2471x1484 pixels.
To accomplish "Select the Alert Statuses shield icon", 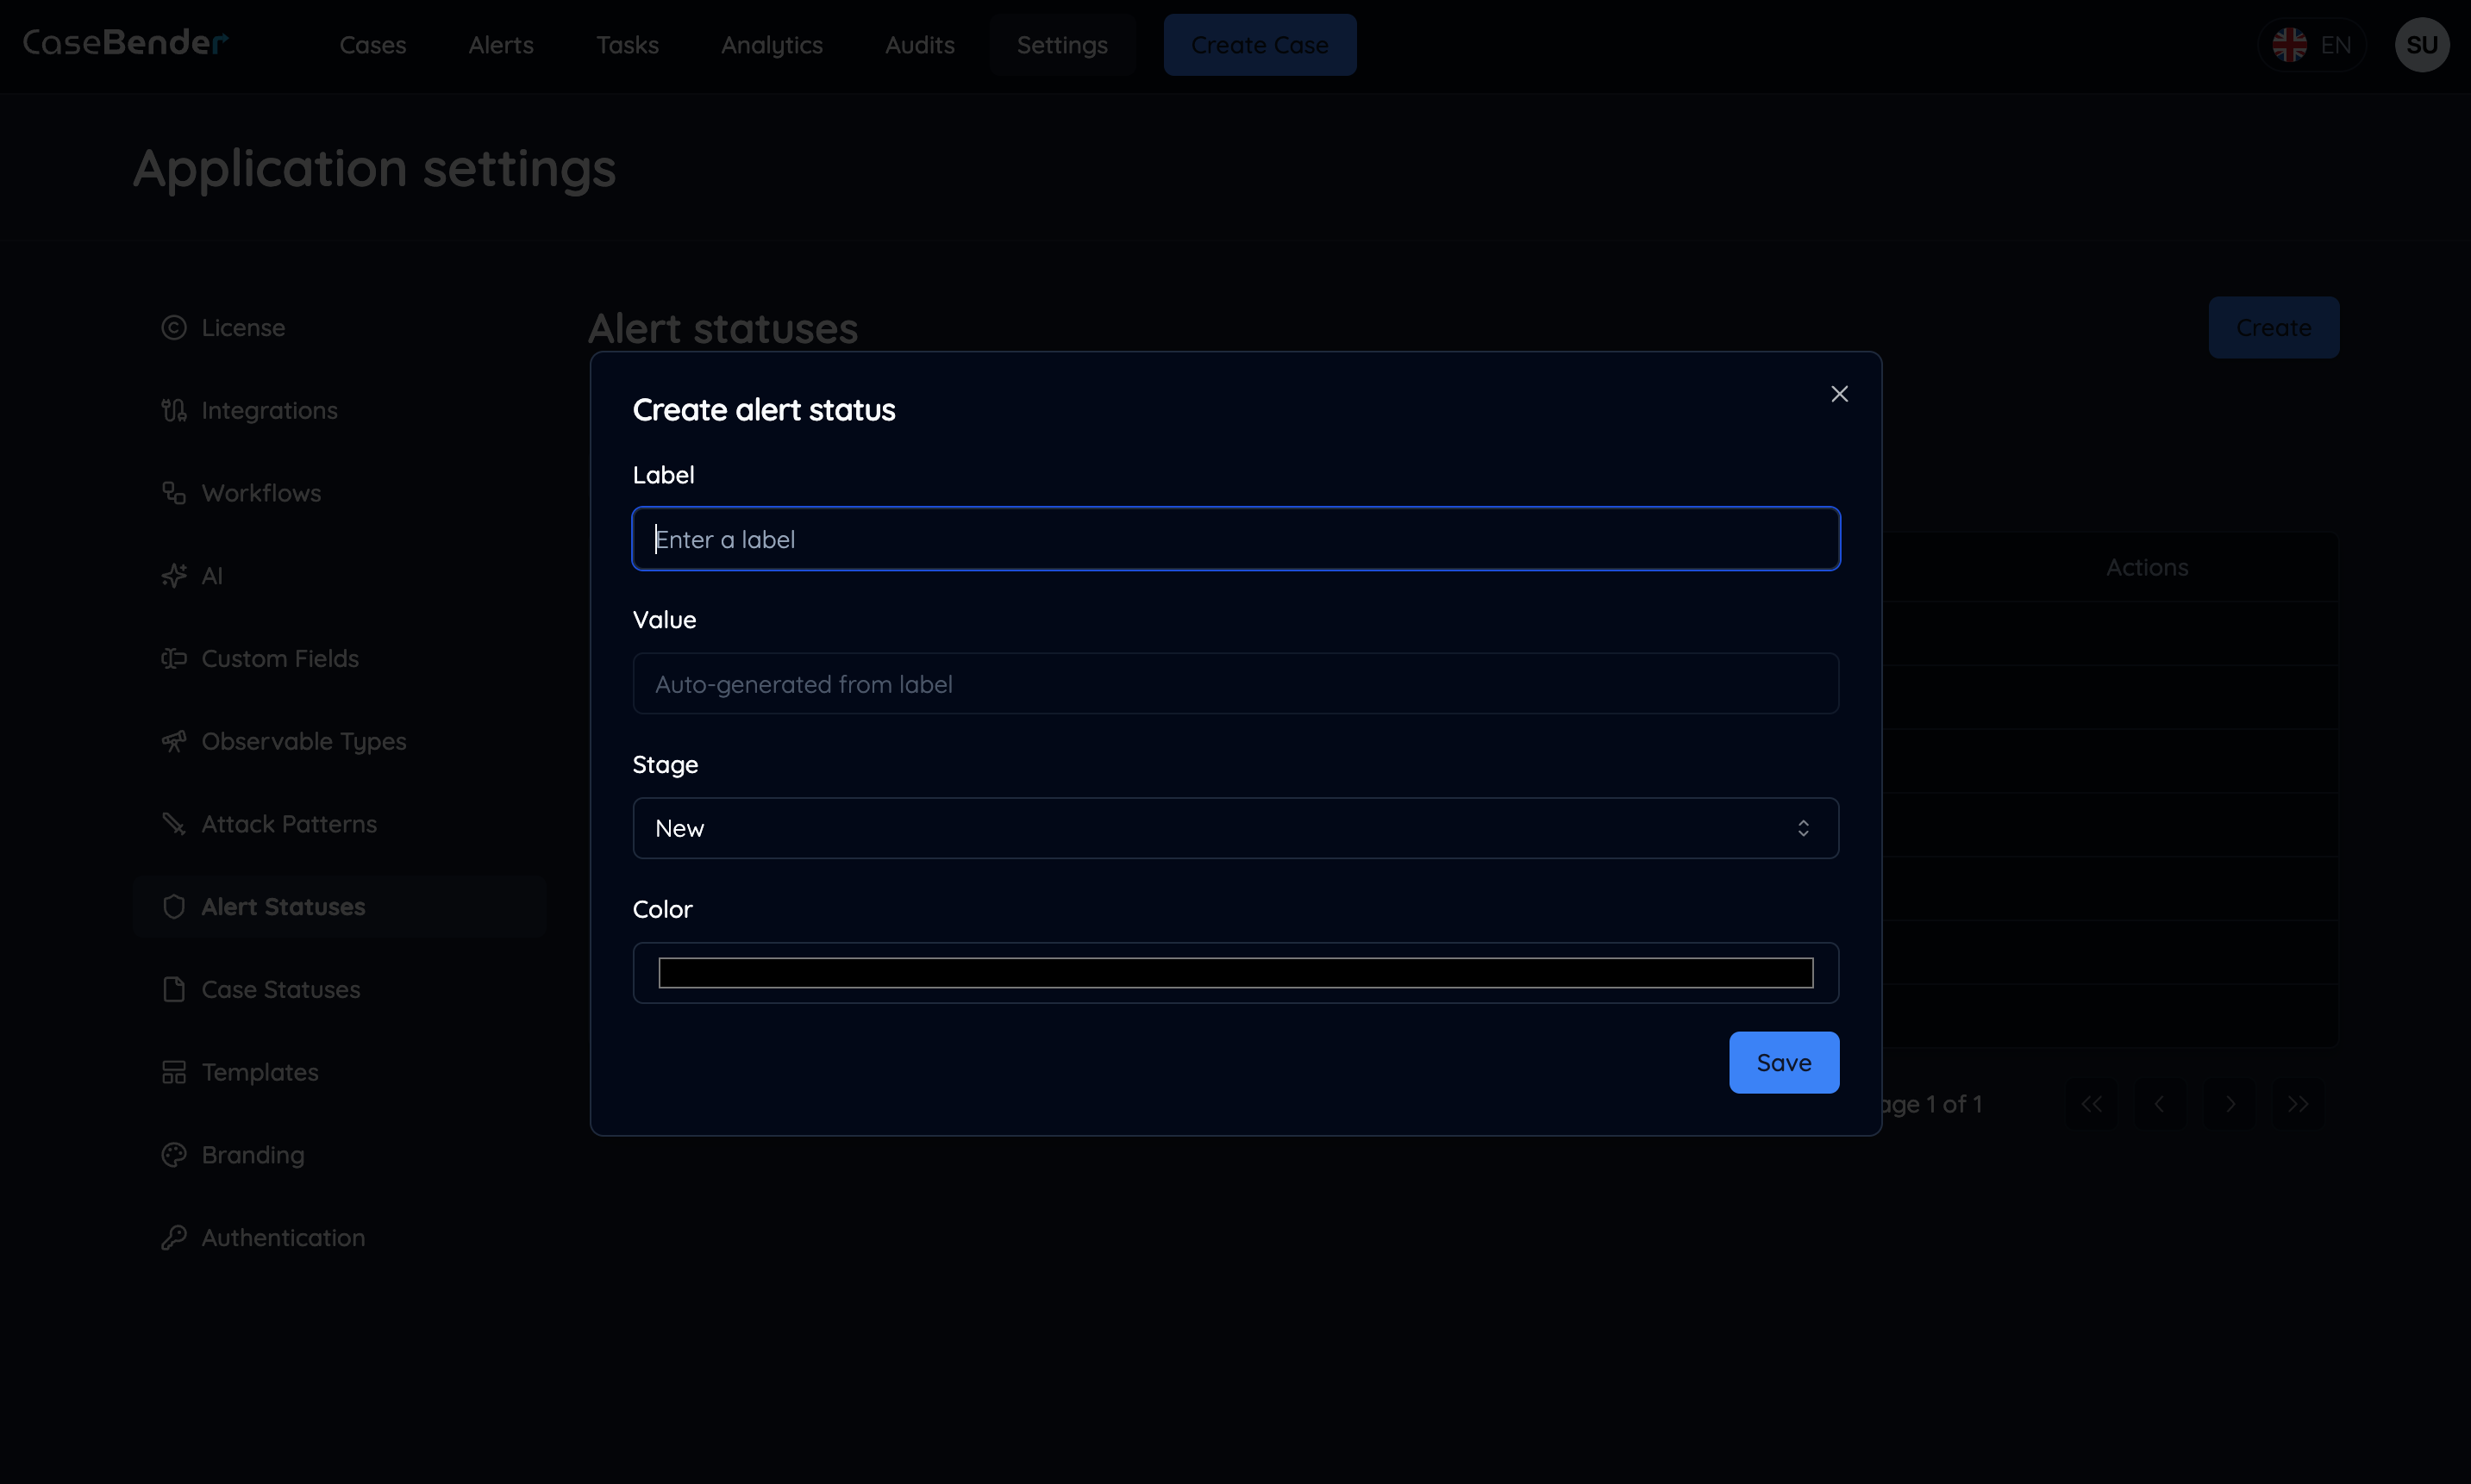I will click(x=174, y=906).
